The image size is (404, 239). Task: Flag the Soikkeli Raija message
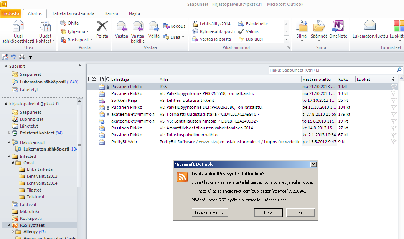[394, 100]
